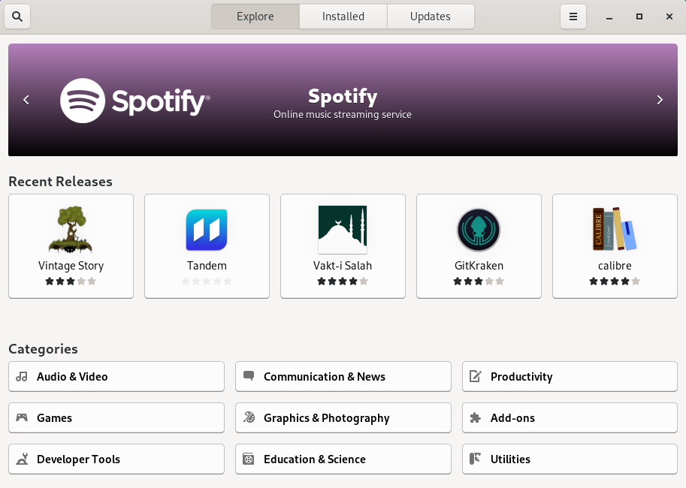Open the hamburger menu button

pos(573,17)
